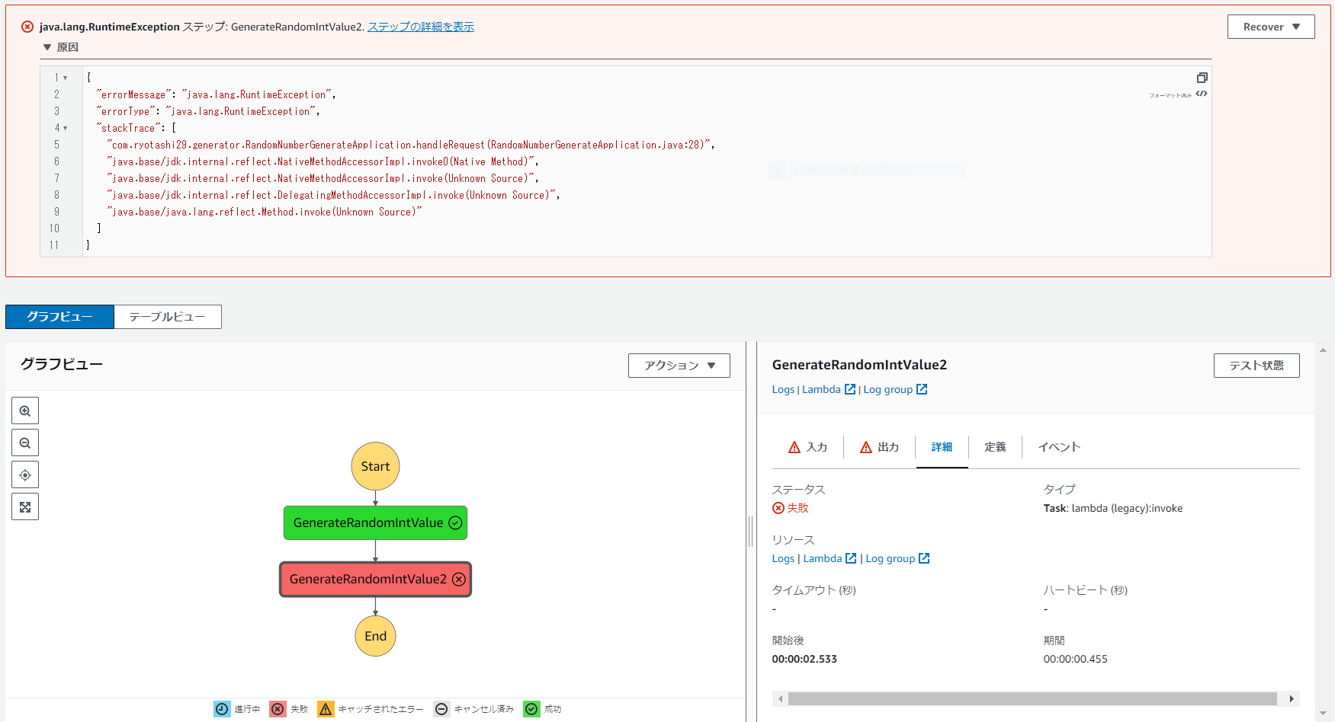Image resolution: width=1335 pixels, height=722 pixels.
Task: Open the Recover dropdown
Action: tap(1270, 27)
